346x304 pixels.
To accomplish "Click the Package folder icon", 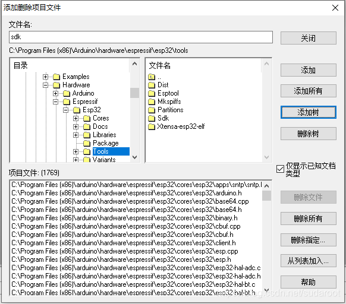I will [87, 143].
